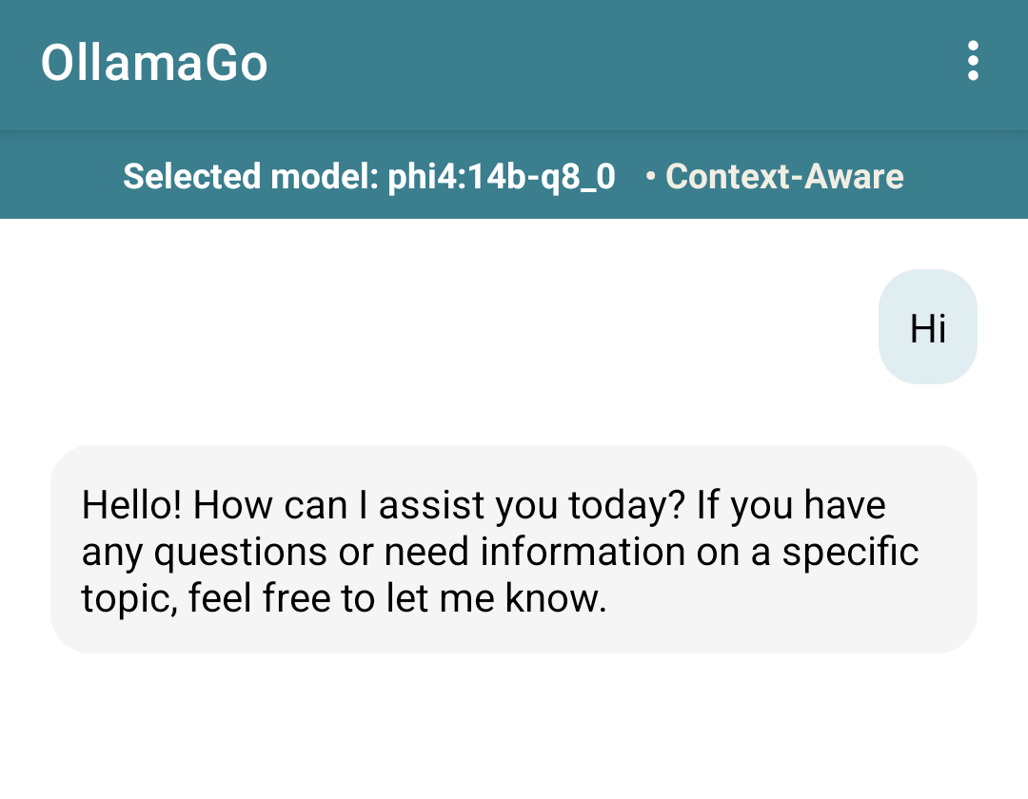Click the word "today?" in the response
Viewport: 1028px width, 799px height.
pyautogui.click(x=627, y=504)
